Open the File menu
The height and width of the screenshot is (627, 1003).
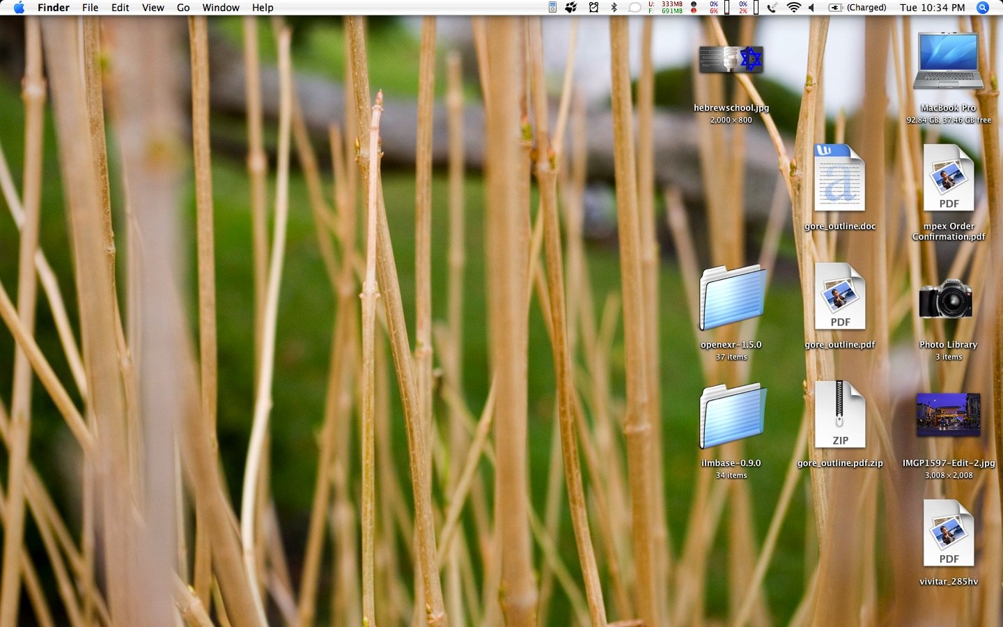tap(91, 8)
